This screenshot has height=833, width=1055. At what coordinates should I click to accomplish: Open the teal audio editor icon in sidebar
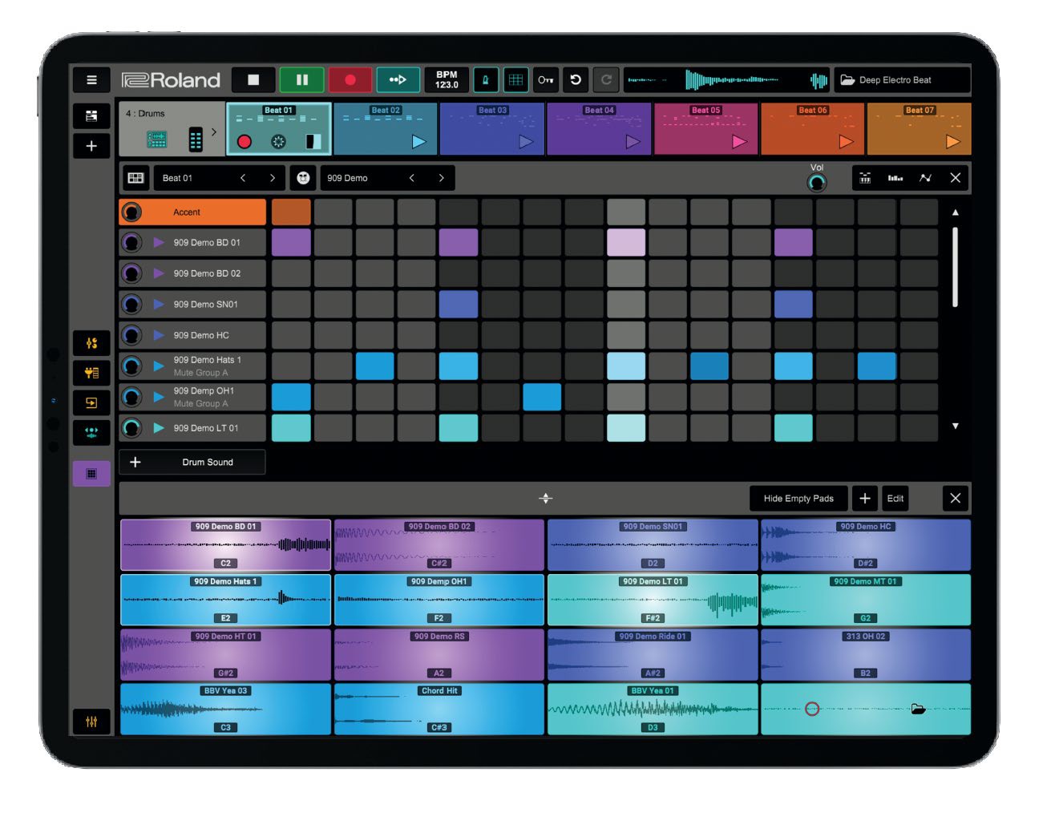click(x=91, y=433)
